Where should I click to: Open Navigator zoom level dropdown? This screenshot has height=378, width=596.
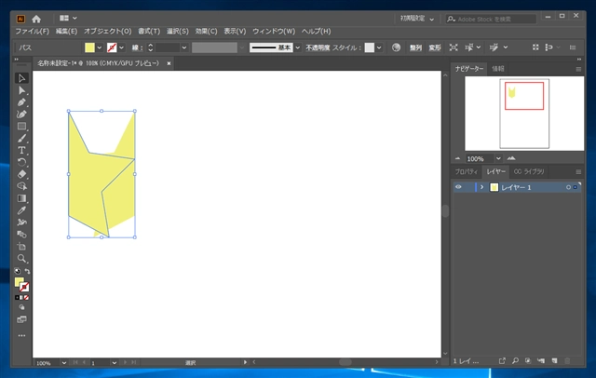click(x=498, y=158)
